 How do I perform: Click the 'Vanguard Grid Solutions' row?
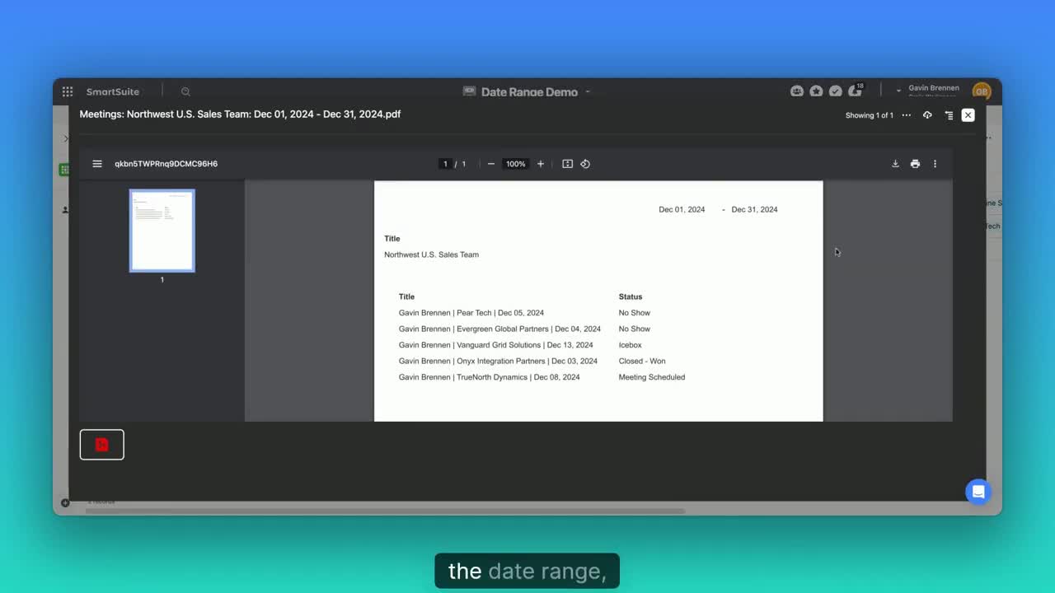[496, 345]
